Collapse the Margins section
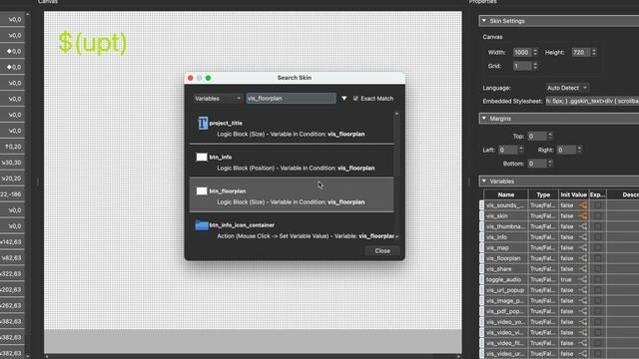Image resolution: width=639 pixels, height=359 pixels. pos(484,119)
